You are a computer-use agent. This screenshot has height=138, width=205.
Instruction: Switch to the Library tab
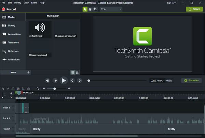coord(13,25)
